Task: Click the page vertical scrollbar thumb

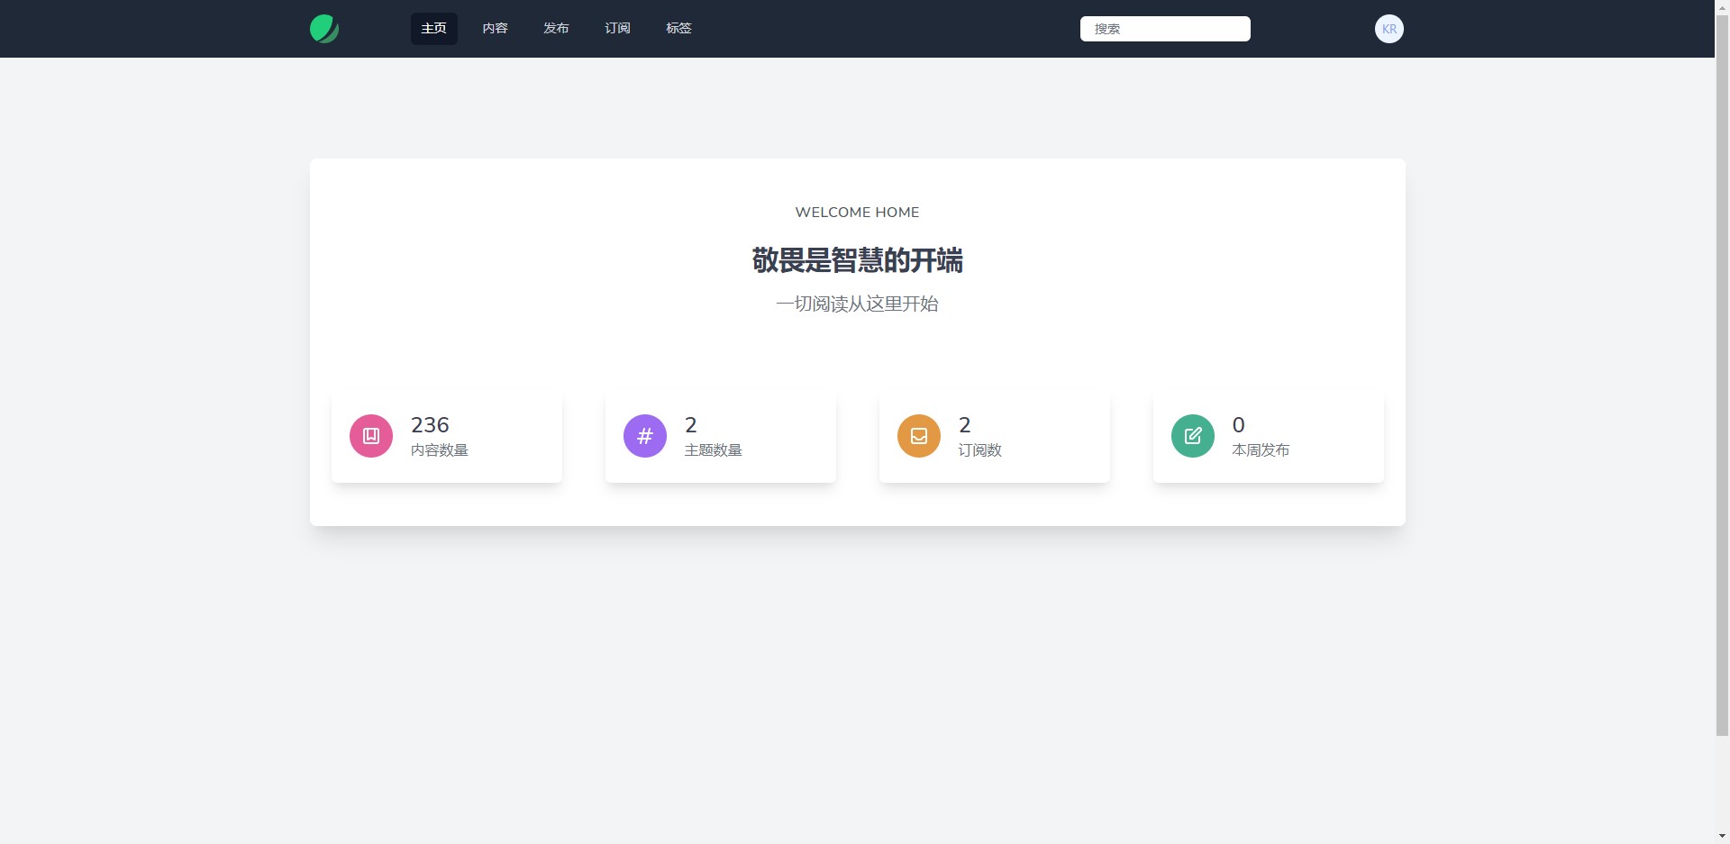Action: coord(1722,374)
